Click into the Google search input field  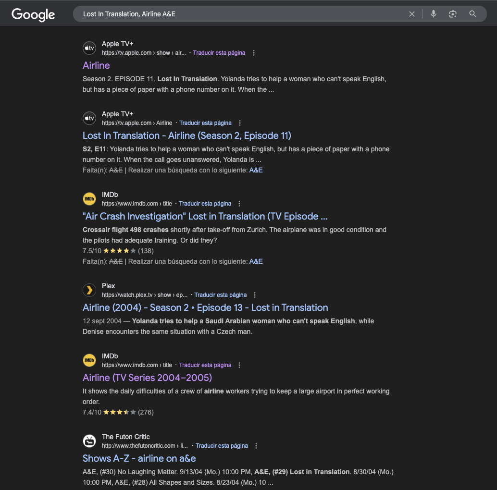pyautogui.click(x=240, y=14)
